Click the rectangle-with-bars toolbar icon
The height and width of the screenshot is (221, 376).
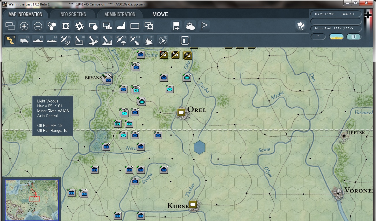point(107,26)
